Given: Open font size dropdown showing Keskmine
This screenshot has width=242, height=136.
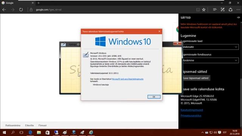Looking at the screenshot, I should (x=210, y=60).
